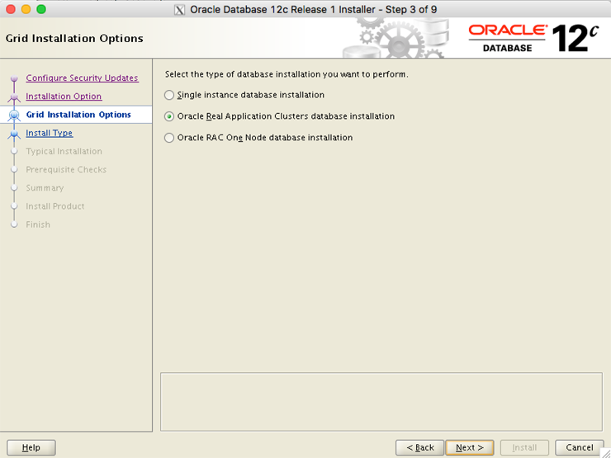The height and width of the screenshot is (458, 611).
Task: Cancel the installer with Cancel button
Action: point(580,447)
